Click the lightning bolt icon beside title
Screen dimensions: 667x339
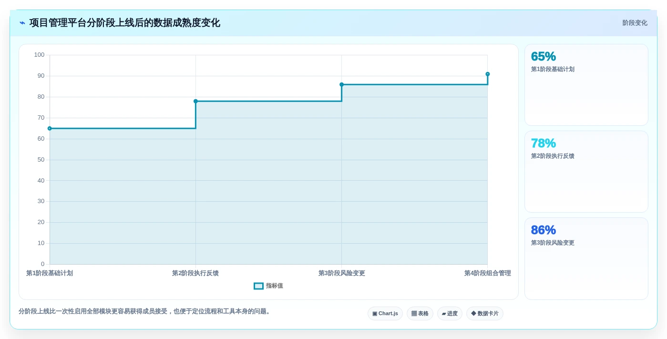(22, 23)
